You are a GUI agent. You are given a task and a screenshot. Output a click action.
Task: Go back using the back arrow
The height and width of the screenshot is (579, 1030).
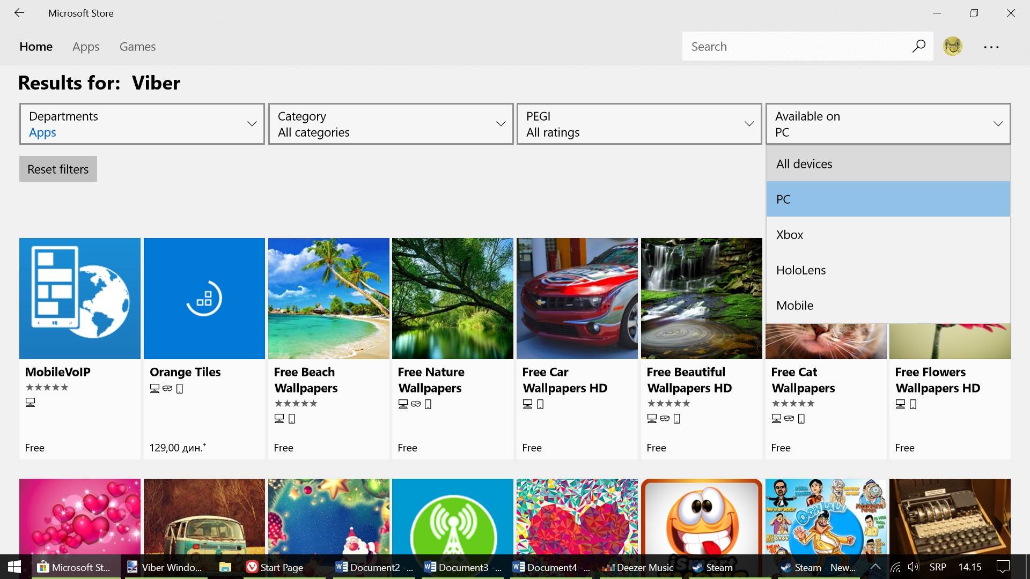[x=19, y=13]
